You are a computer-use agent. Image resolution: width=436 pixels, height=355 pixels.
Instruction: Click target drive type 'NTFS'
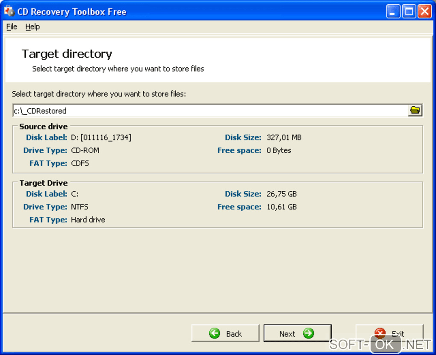click(x=80, y=207)
